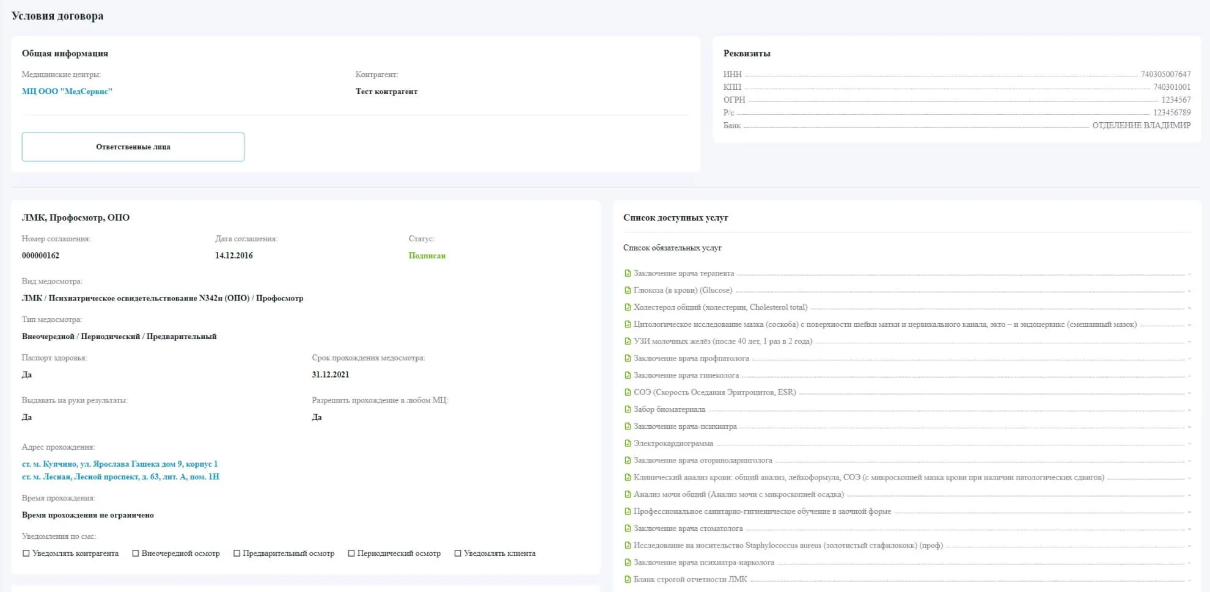Click icon beside Электрокардиограмма
The width and height of the screenshot is (1210, 592).
point(628,444)
